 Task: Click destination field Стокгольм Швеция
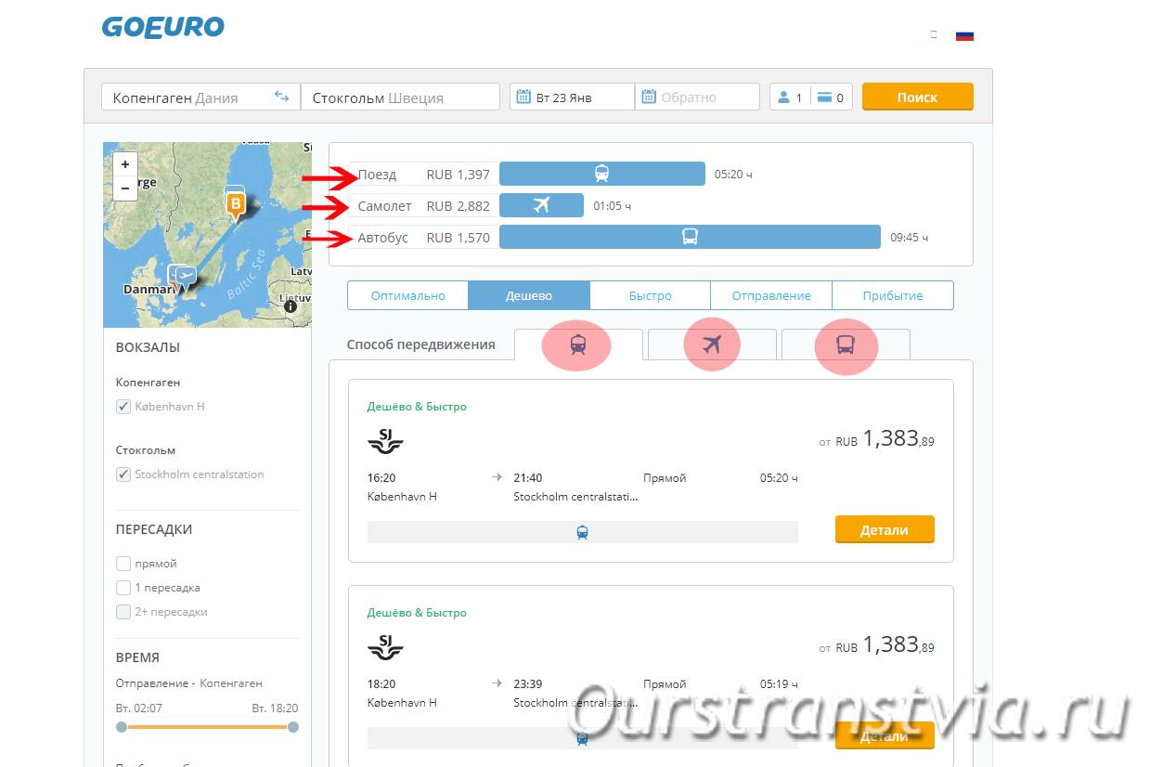(400, 97)
